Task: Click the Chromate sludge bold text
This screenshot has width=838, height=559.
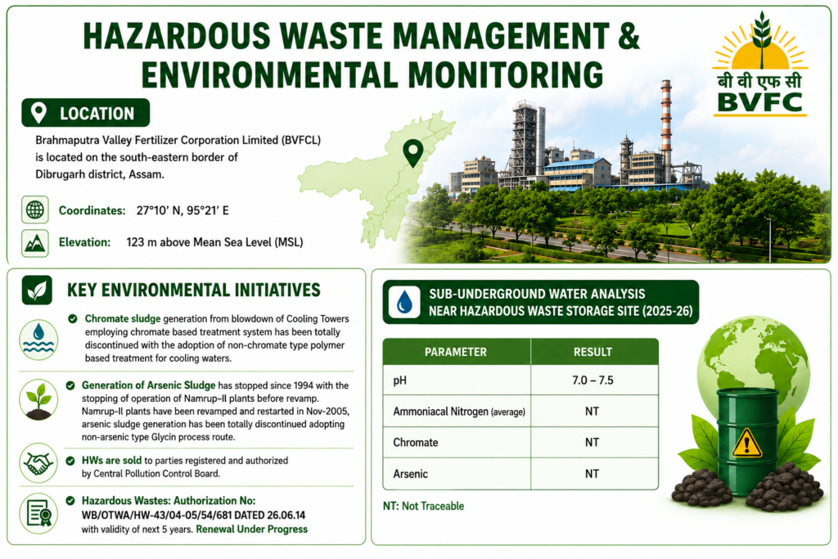Action: point(123,319)
